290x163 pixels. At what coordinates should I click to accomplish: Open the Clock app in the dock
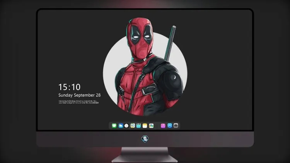click(126, 126)
